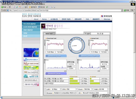Image resolution: width=136 pixels, height=99 pixels.
Task: Open the earth and space banner image
Action: tap(31, 53)
